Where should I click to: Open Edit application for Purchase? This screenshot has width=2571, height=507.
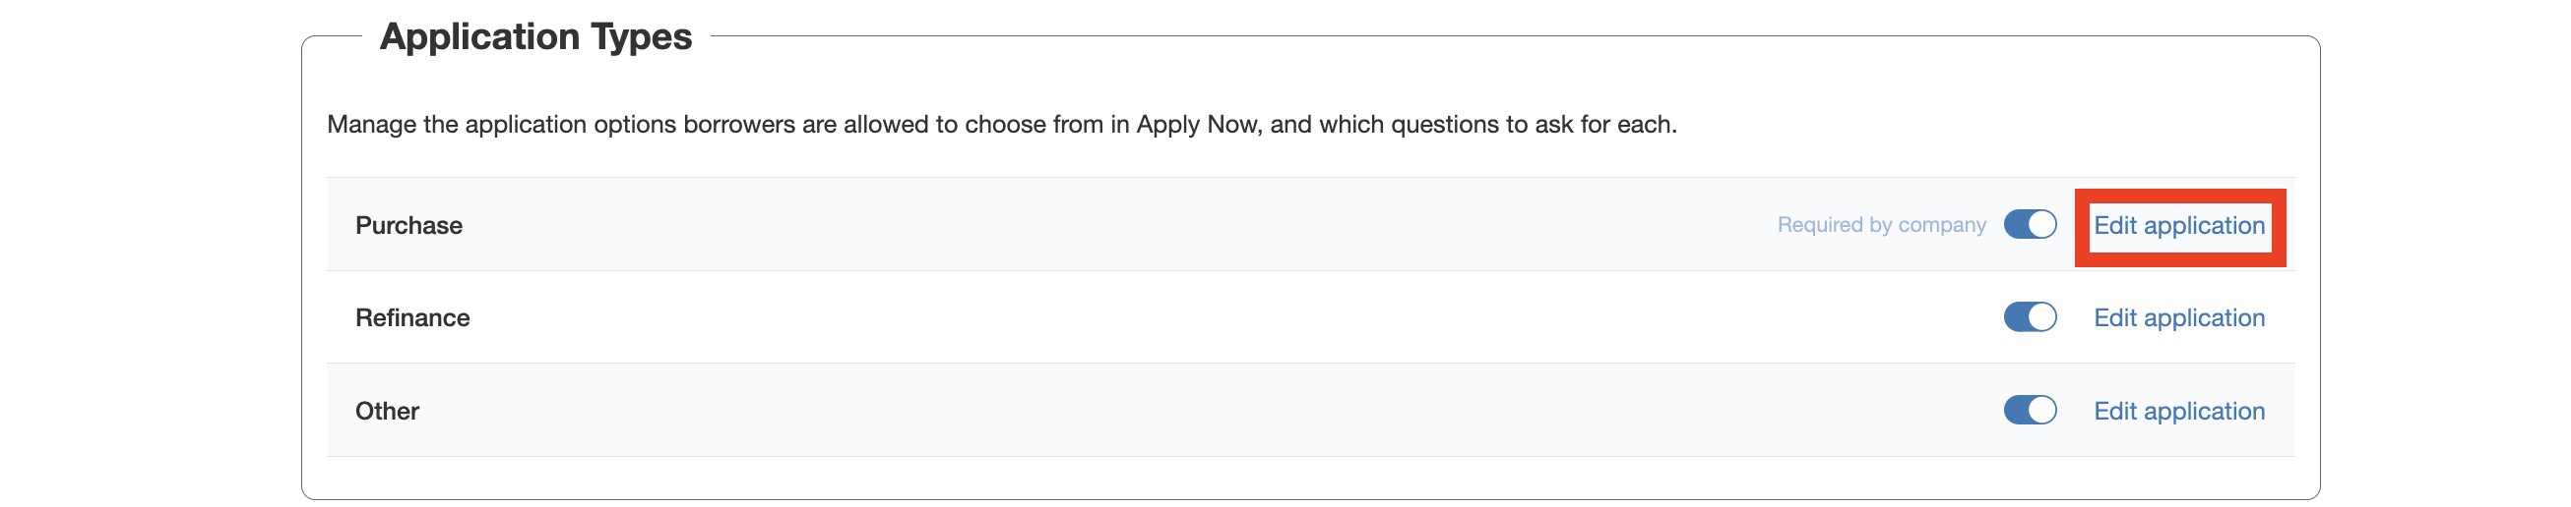(2177, 226)
